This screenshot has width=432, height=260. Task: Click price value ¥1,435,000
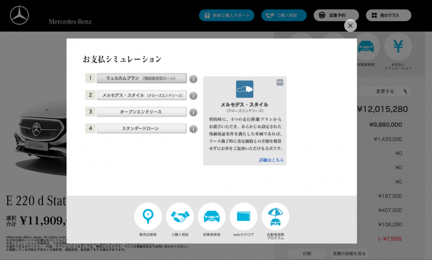[388, 139]
